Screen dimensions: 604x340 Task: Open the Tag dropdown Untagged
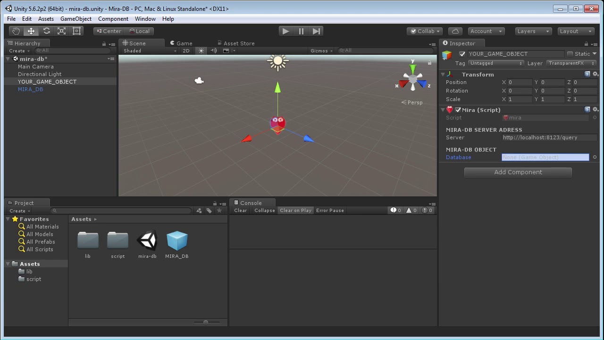pos(495,63)
